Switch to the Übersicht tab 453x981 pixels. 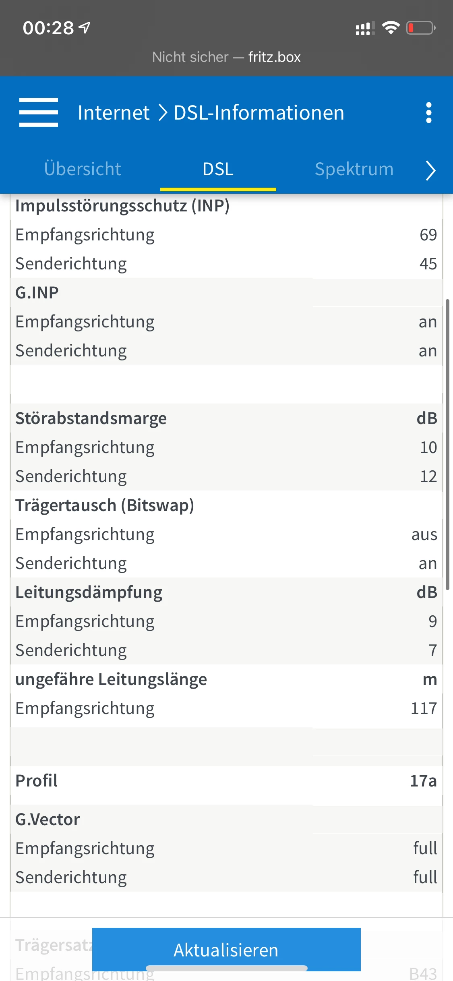[x=83, y=169]
